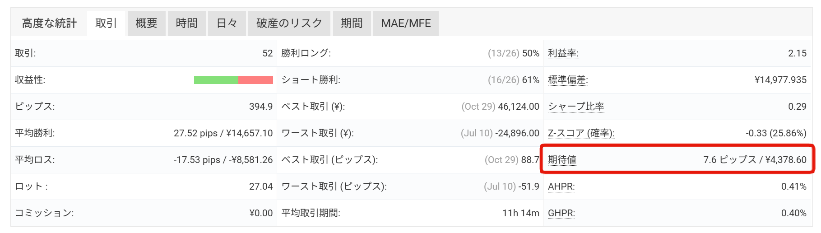This screenshot has height=233, width=821.
Task: Click the GHPR term link
Action: [x=561, y=213]
